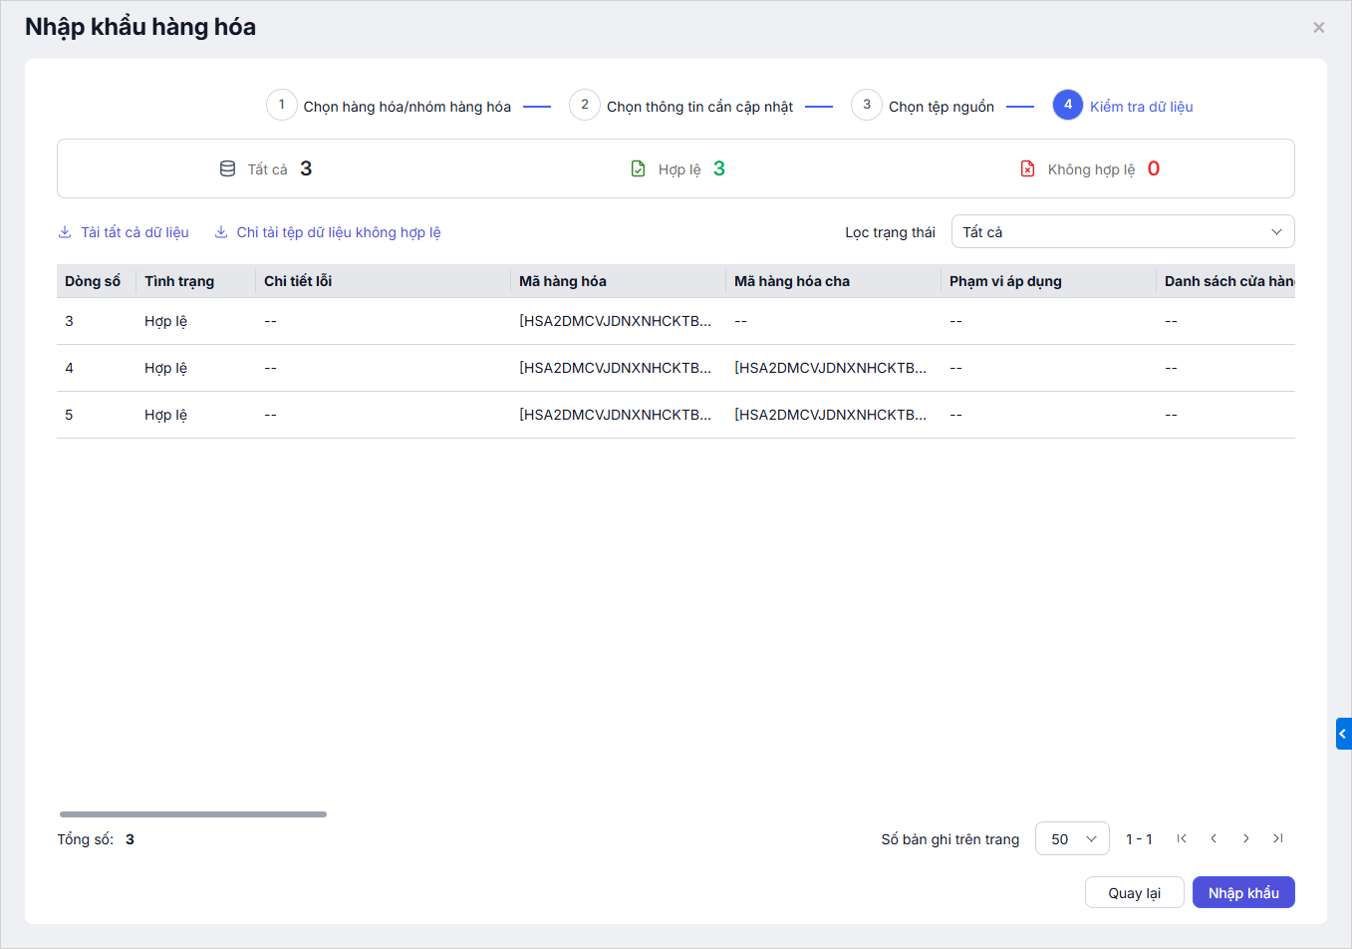This screenshot has height=949, width=1352.
Task: Expand the blue side panel arrow tab
Action: [1343, 734]
